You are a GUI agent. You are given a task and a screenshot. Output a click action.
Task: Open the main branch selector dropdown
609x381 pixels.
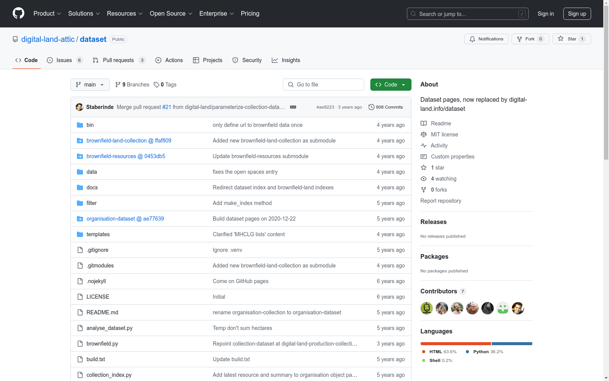click(90, 85)
